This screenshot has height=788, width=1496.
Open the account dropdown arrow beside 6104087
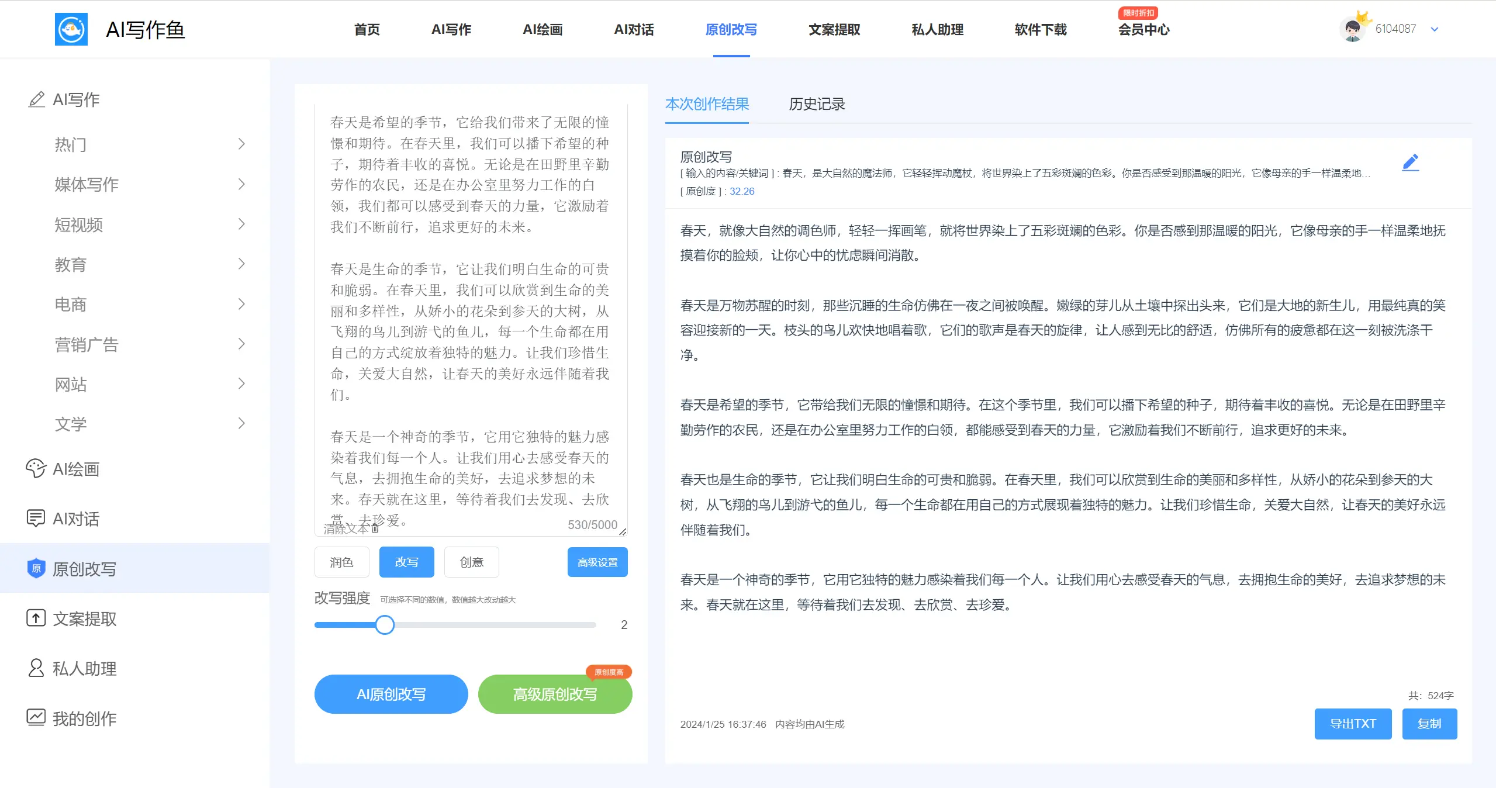[1434, 29]
